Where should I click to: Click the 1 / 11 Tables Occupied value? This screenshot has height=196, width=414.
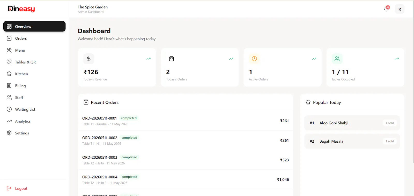click(340, 72)
